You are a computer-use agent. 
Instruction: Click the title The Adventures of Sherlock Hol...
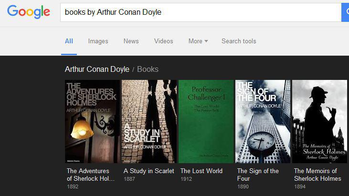pos(91,175)
